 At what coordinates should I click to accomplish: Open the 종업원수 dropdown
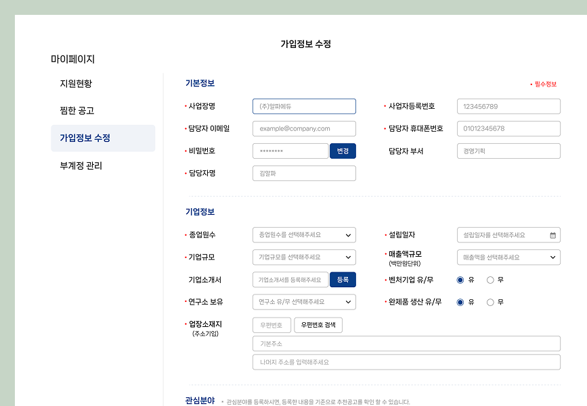click(x=304, y=235)
